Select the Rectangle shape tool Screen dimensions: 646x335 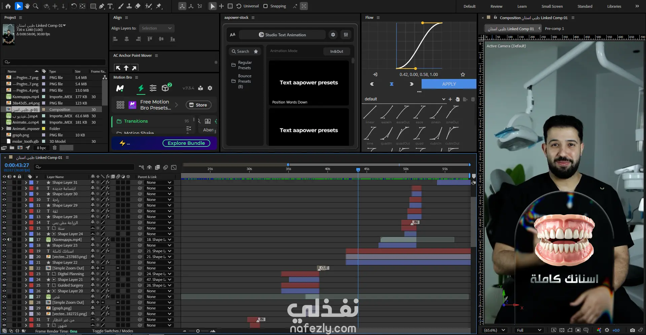[x=93, y=6]
